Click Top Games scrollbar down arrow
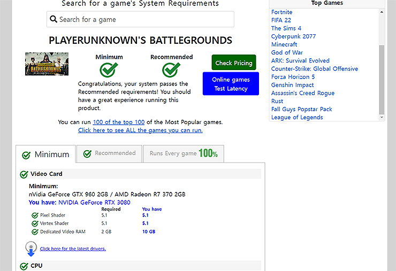The height and width of the screenshot is (271, 396). pos(382,118)
